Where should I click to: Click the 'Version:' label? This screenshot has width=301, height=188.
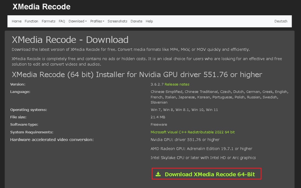18,84
